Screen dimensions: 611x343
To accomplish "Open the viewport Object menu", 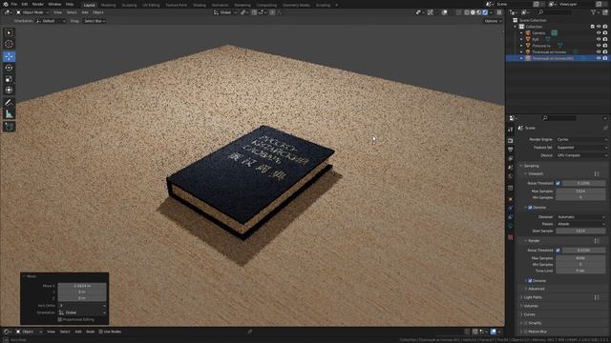I will [98, 12].
